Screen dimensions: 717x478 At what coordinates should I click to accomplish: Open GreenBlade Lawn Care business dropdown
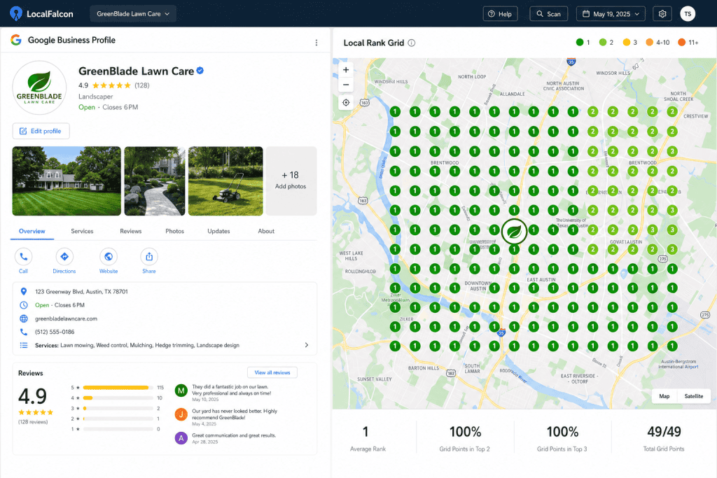click(x=133, y=14)
